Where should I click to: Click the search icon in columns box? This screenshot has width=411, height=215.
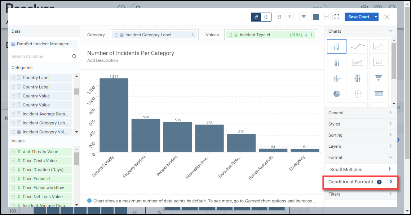(74, 56)
